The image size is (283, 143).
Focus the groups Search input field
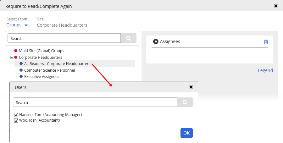click(64, 38)
